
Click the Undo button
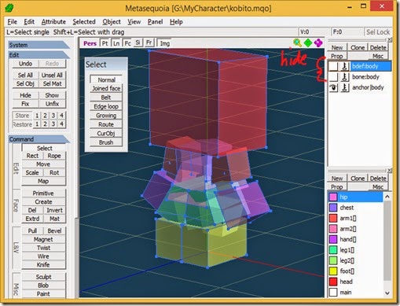[25, 64]
